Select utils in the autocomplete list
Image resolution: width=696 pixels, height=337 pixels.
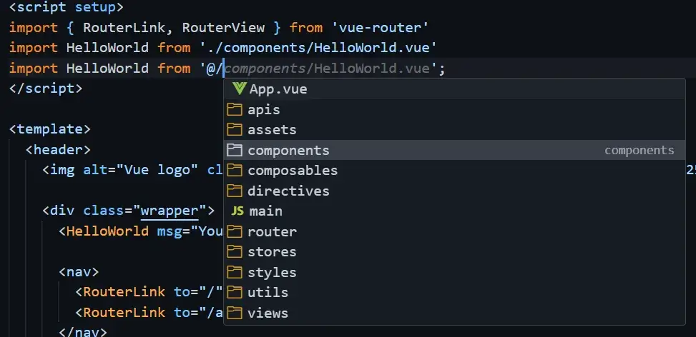pyautogui.click(x=268, y=293)
